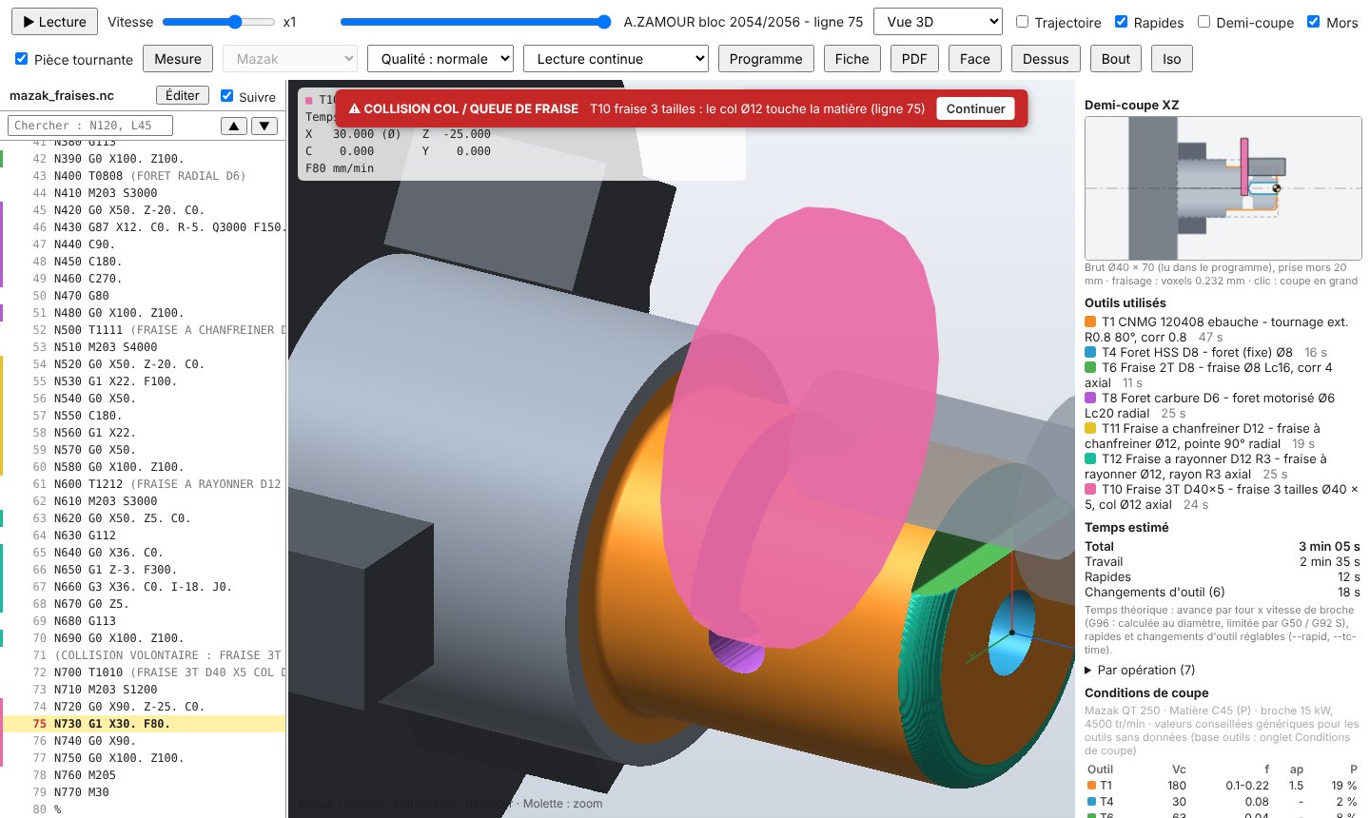Select line 67 N660 G3 X36. row

pyautogui.click(x=143, y=587)
